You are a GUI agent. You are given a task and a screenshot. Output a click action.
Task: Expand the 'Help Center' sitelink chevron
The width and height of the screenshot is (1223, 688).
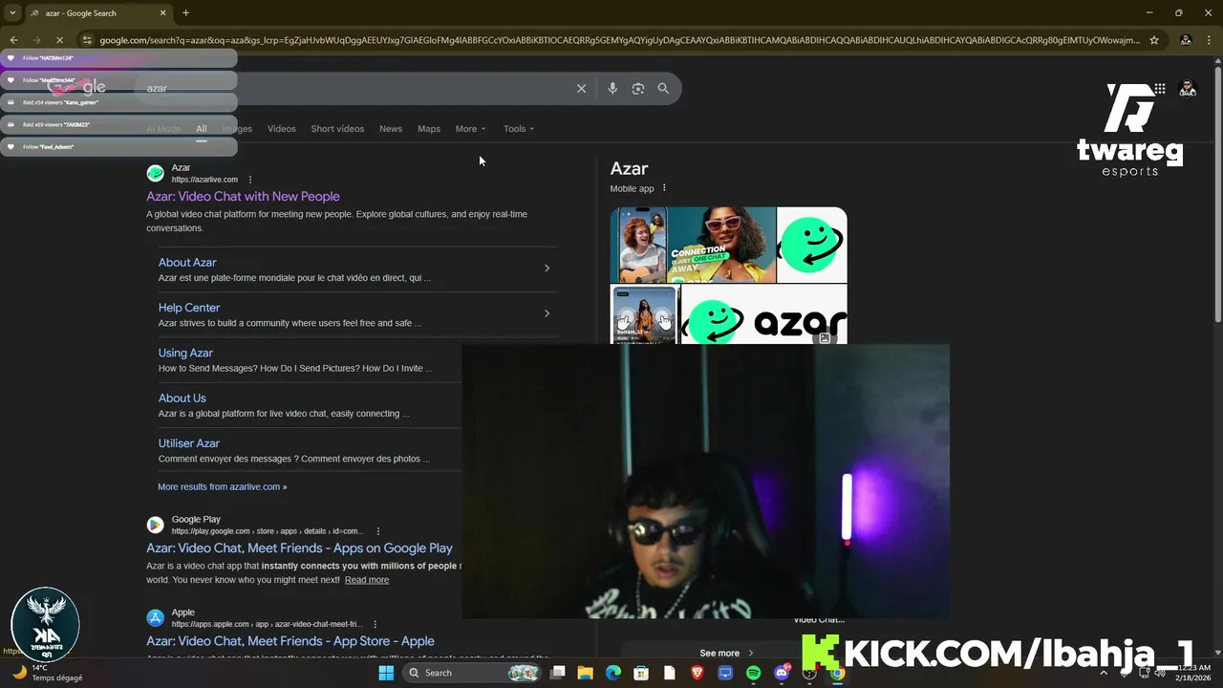547,313
